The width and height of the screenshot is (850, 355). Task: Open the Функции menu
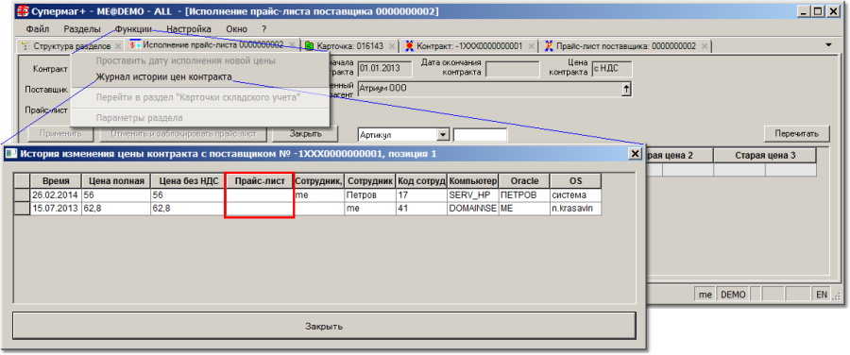[x=133, y=29]
